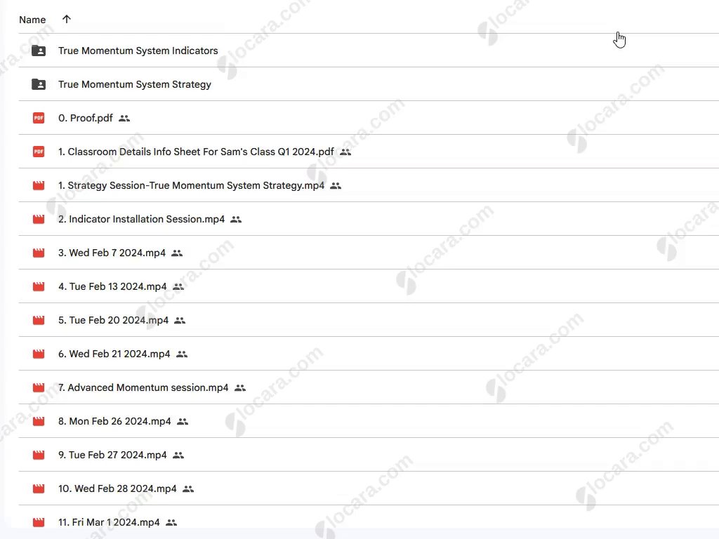Image resolution: width=719 pixels, height=539 pixels.
Task: Select file name 9. Tue Feb 27 2024.mp4
Action: click(x=112, y=455)
